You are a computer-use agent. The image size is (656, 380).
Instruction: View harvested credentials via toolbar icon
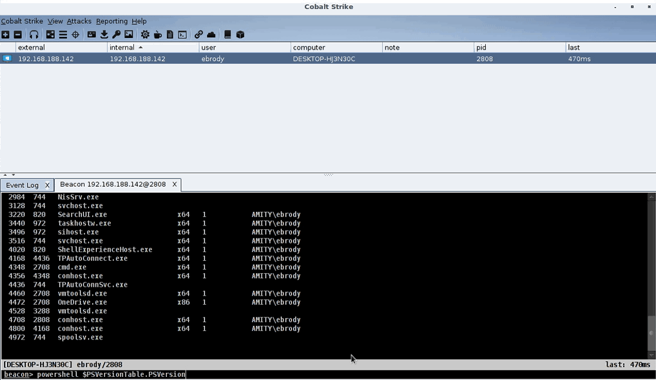(x=91, y=34)
